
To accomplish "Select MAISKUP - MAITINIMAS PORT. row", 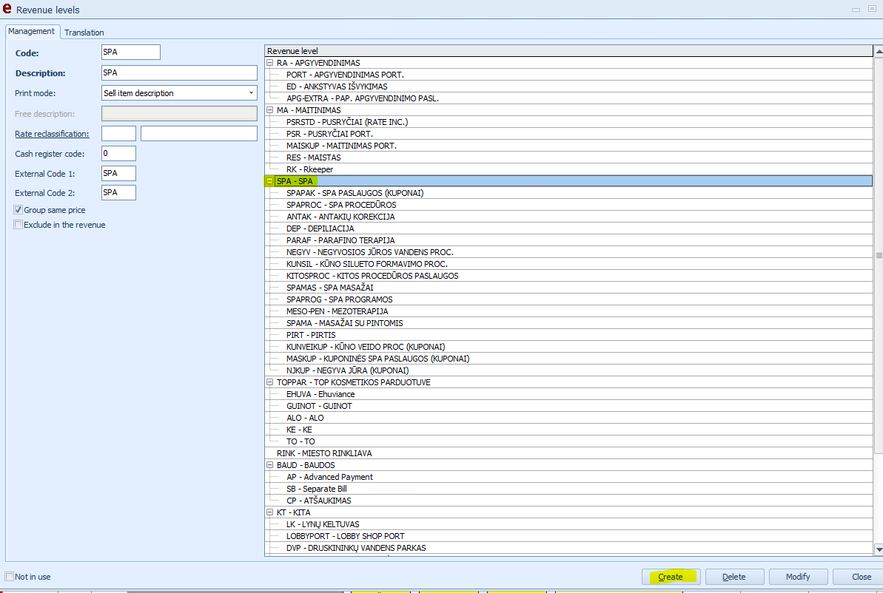I will 568,146.
